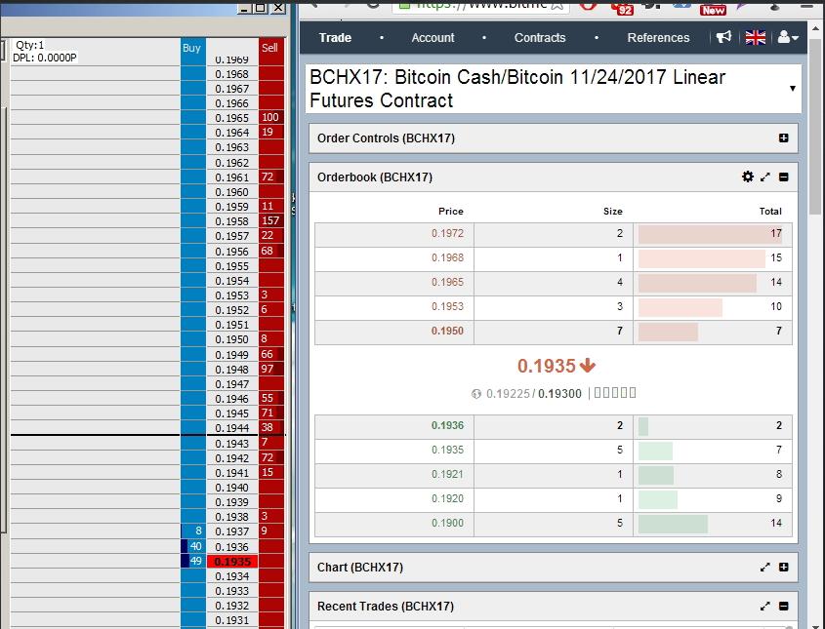Click buy quantity 8 at 0.1937 in ladder
The height and width of the screenshot is (629, 825).
(198, 531)
